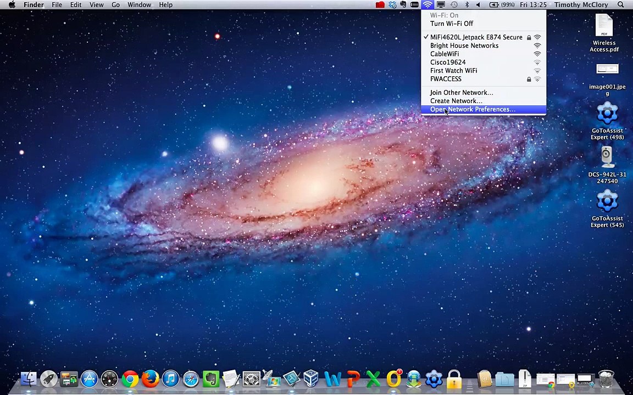Open the Finder Go menu
The height and width of the screenshot is (395, 633).
(x=115, y=5)
